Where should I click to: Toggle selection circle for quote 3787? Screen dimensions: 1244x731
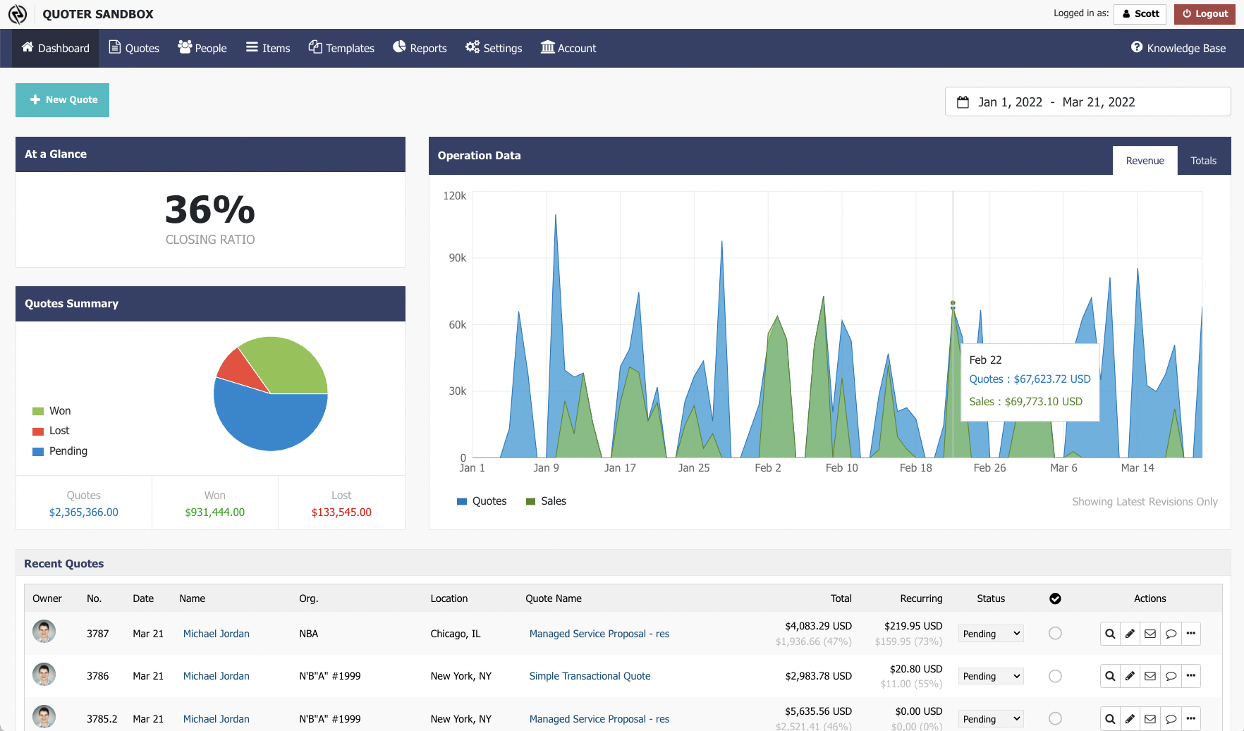click(1055, 633)
